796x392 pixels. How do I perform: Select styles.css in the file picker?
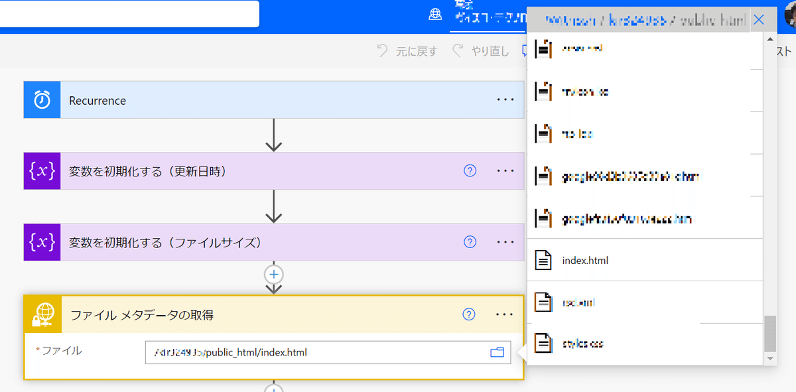coord(645,344)
